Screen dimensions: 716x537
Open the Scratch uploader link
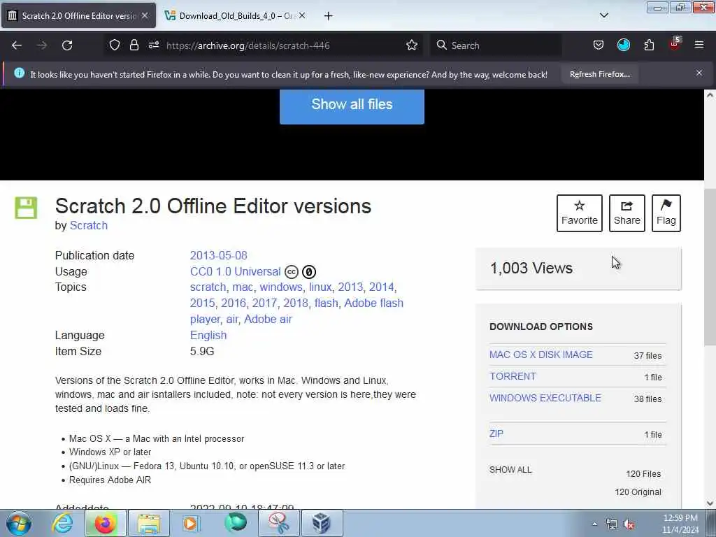(x=89, y=226)
